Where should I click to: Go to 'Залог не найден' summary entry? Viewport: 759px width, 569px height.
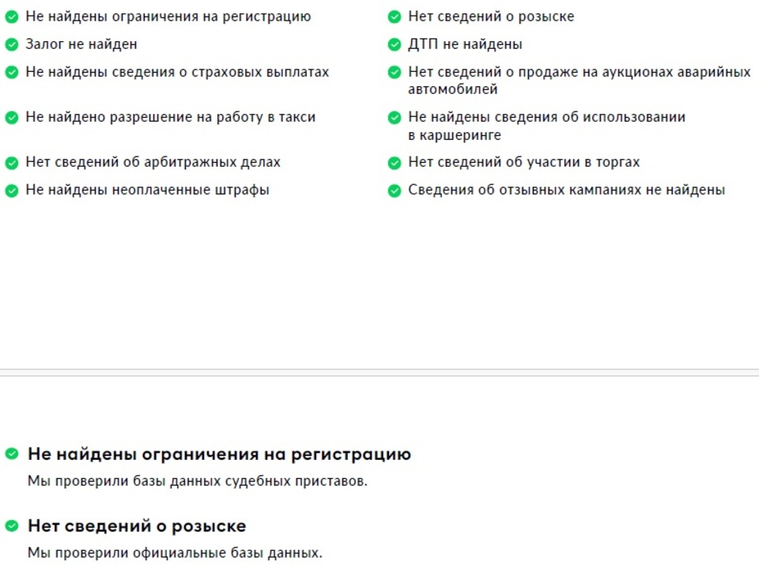(81, 44)
